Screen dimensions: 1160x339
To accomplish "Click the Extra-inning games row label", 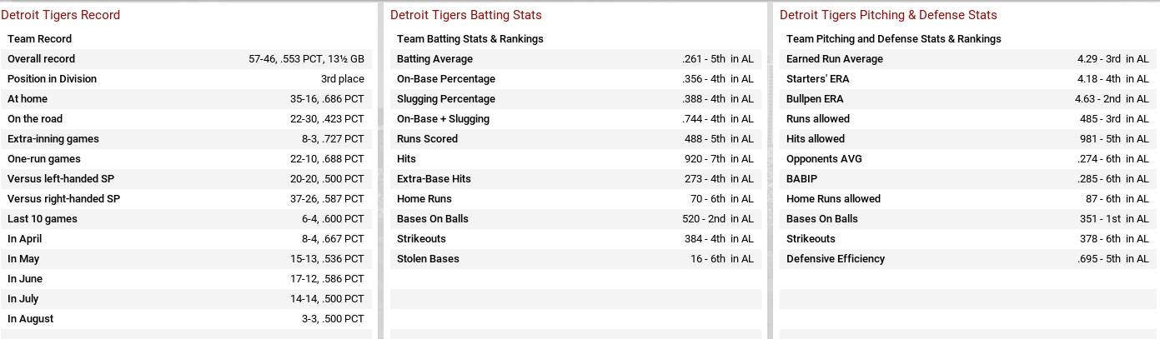I will (53, 139).
